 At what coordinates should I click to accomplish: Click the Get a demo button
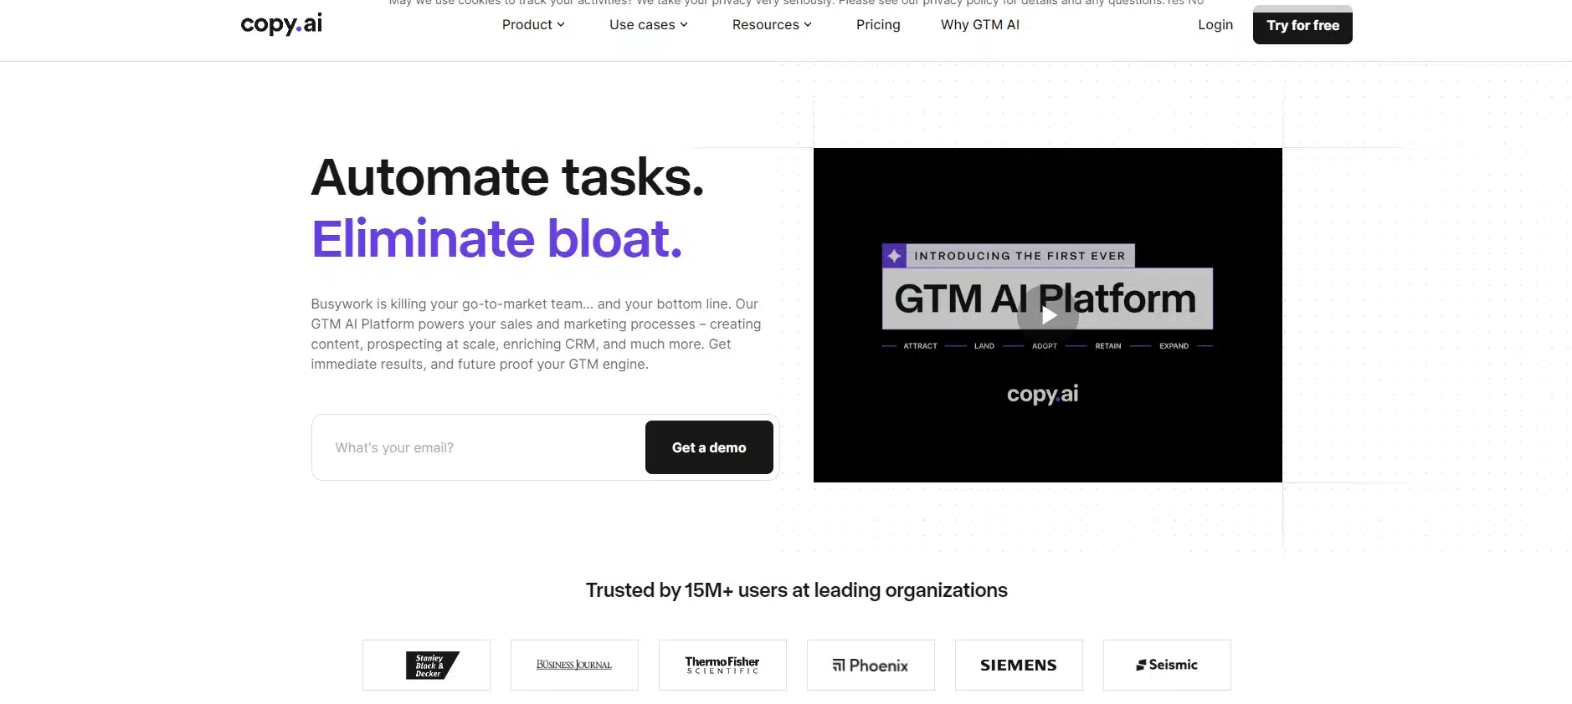click(x=708, y=447)
